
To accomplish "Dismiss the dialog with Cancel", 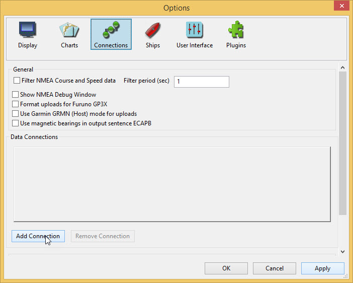I will [274, 268].
